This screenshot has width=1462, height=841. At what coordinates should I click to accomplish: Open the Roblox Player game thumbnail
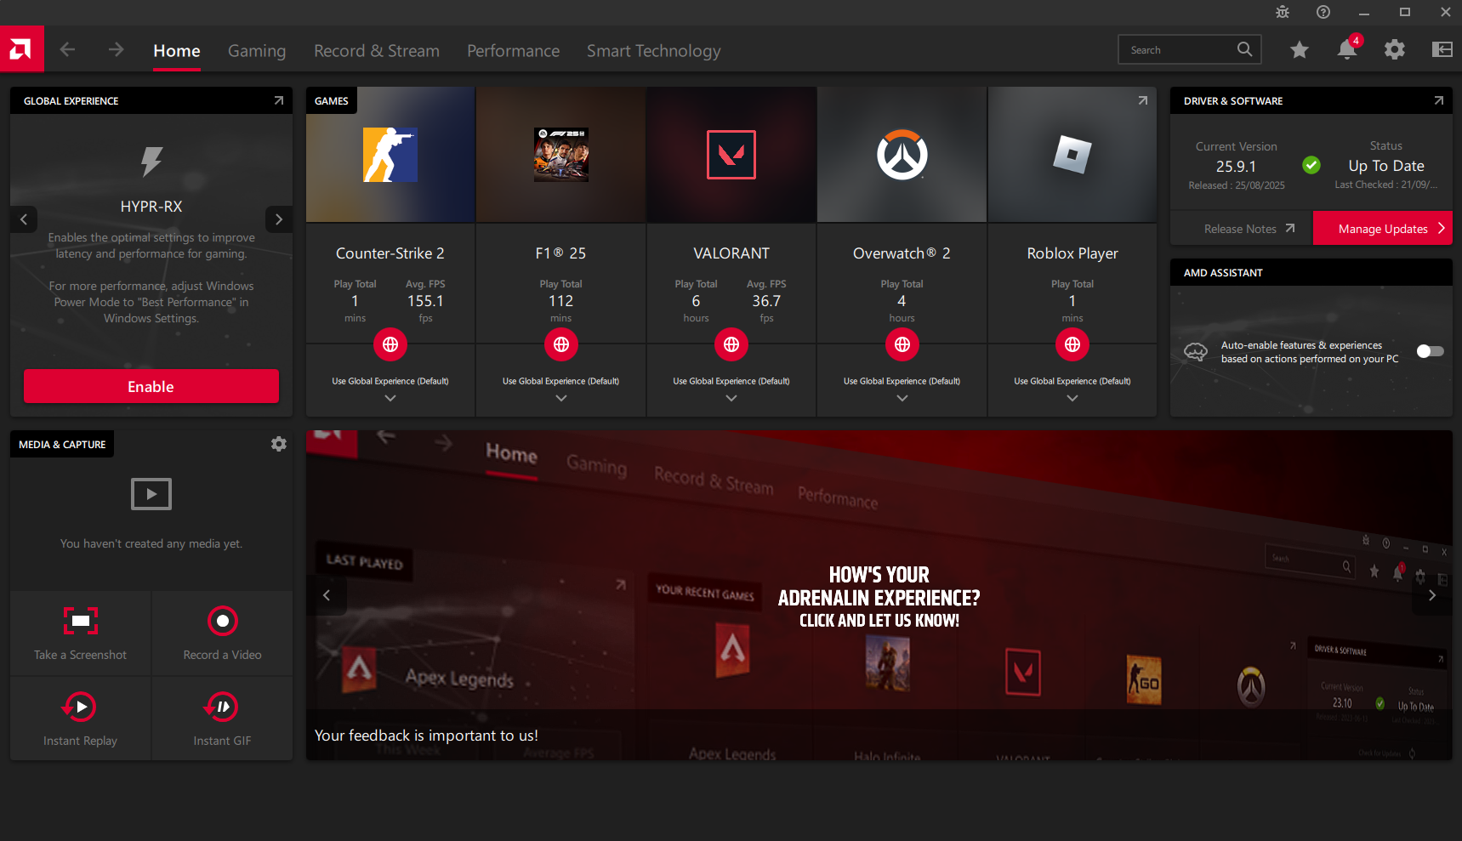[1072, 155]
